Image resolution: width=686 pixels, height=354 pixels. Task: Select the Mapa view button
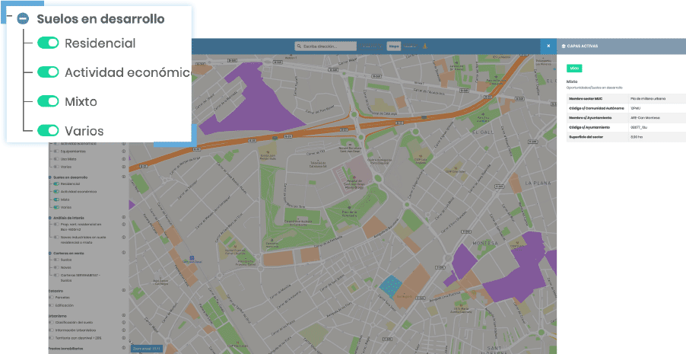[x=394, y=46]
